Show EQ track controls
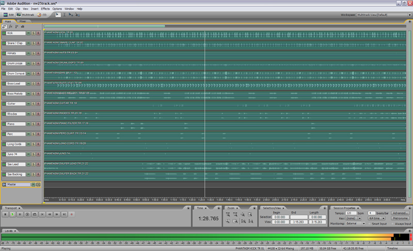 click(23, 27)
